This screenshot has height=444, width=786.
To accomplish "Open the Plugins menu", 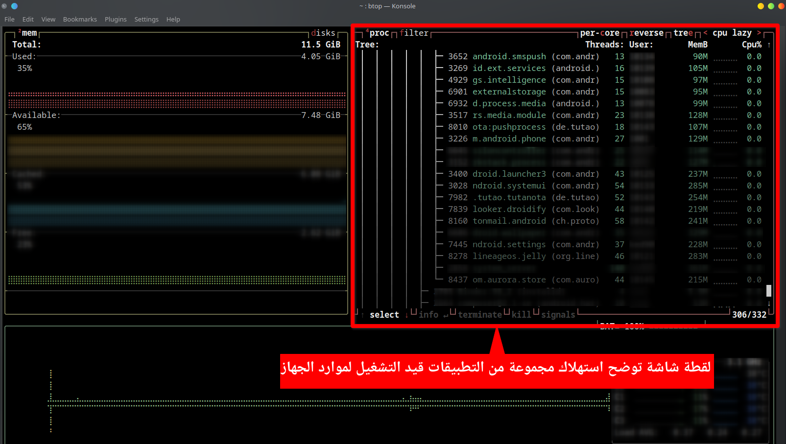I will [x=116, y=19].
